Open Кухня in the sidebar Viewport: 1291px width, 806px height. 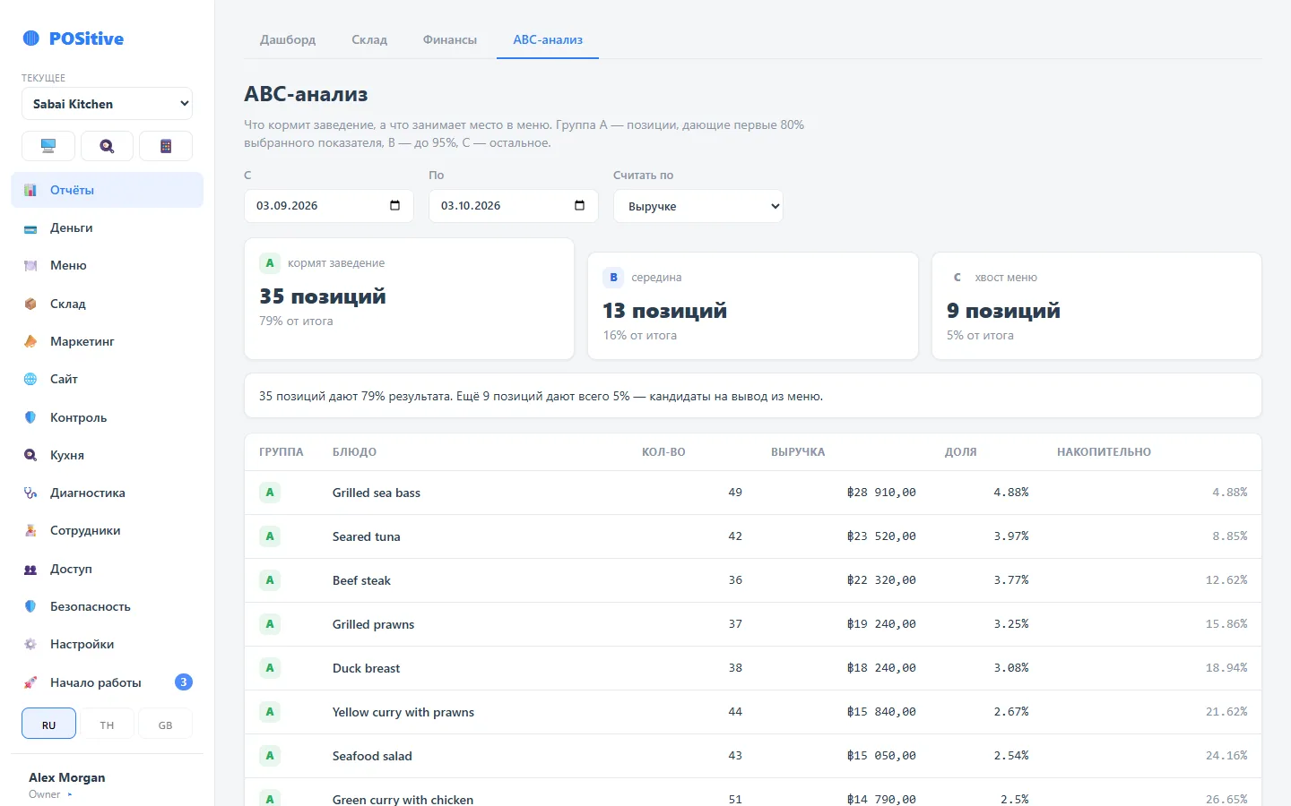pos(107,455)
